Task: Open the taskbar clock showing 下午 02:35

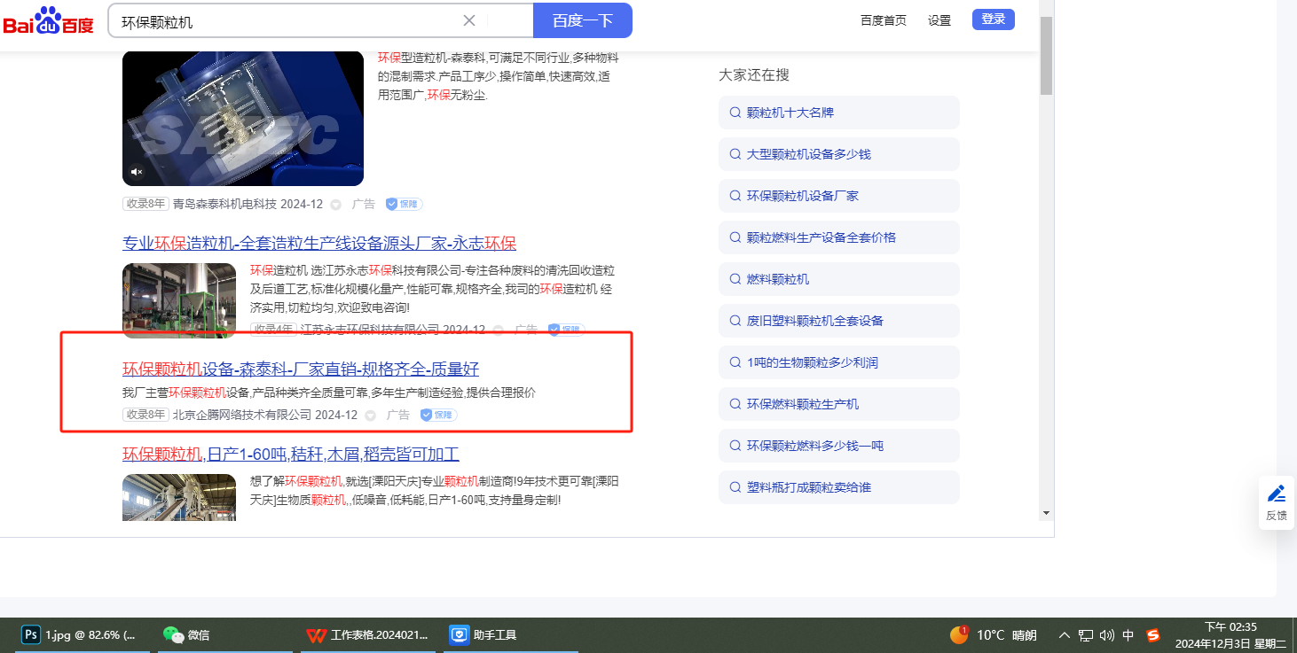Action: tap(1230, 635)
